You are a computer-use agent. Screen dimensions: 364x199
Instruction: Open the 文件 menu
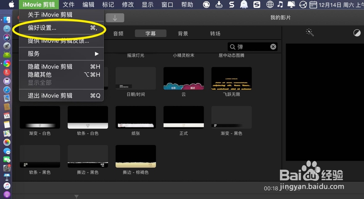[x=69, y=4]
